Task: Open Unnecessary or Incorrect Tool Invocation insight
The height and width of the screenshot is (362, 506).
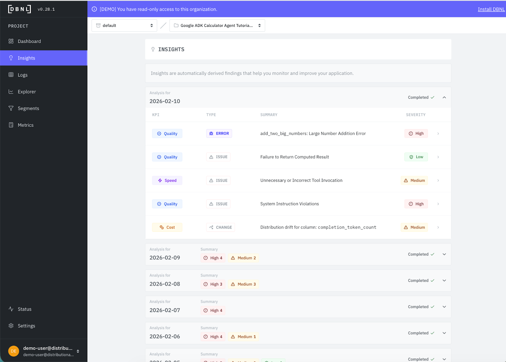Action: [x=298, y=180]
